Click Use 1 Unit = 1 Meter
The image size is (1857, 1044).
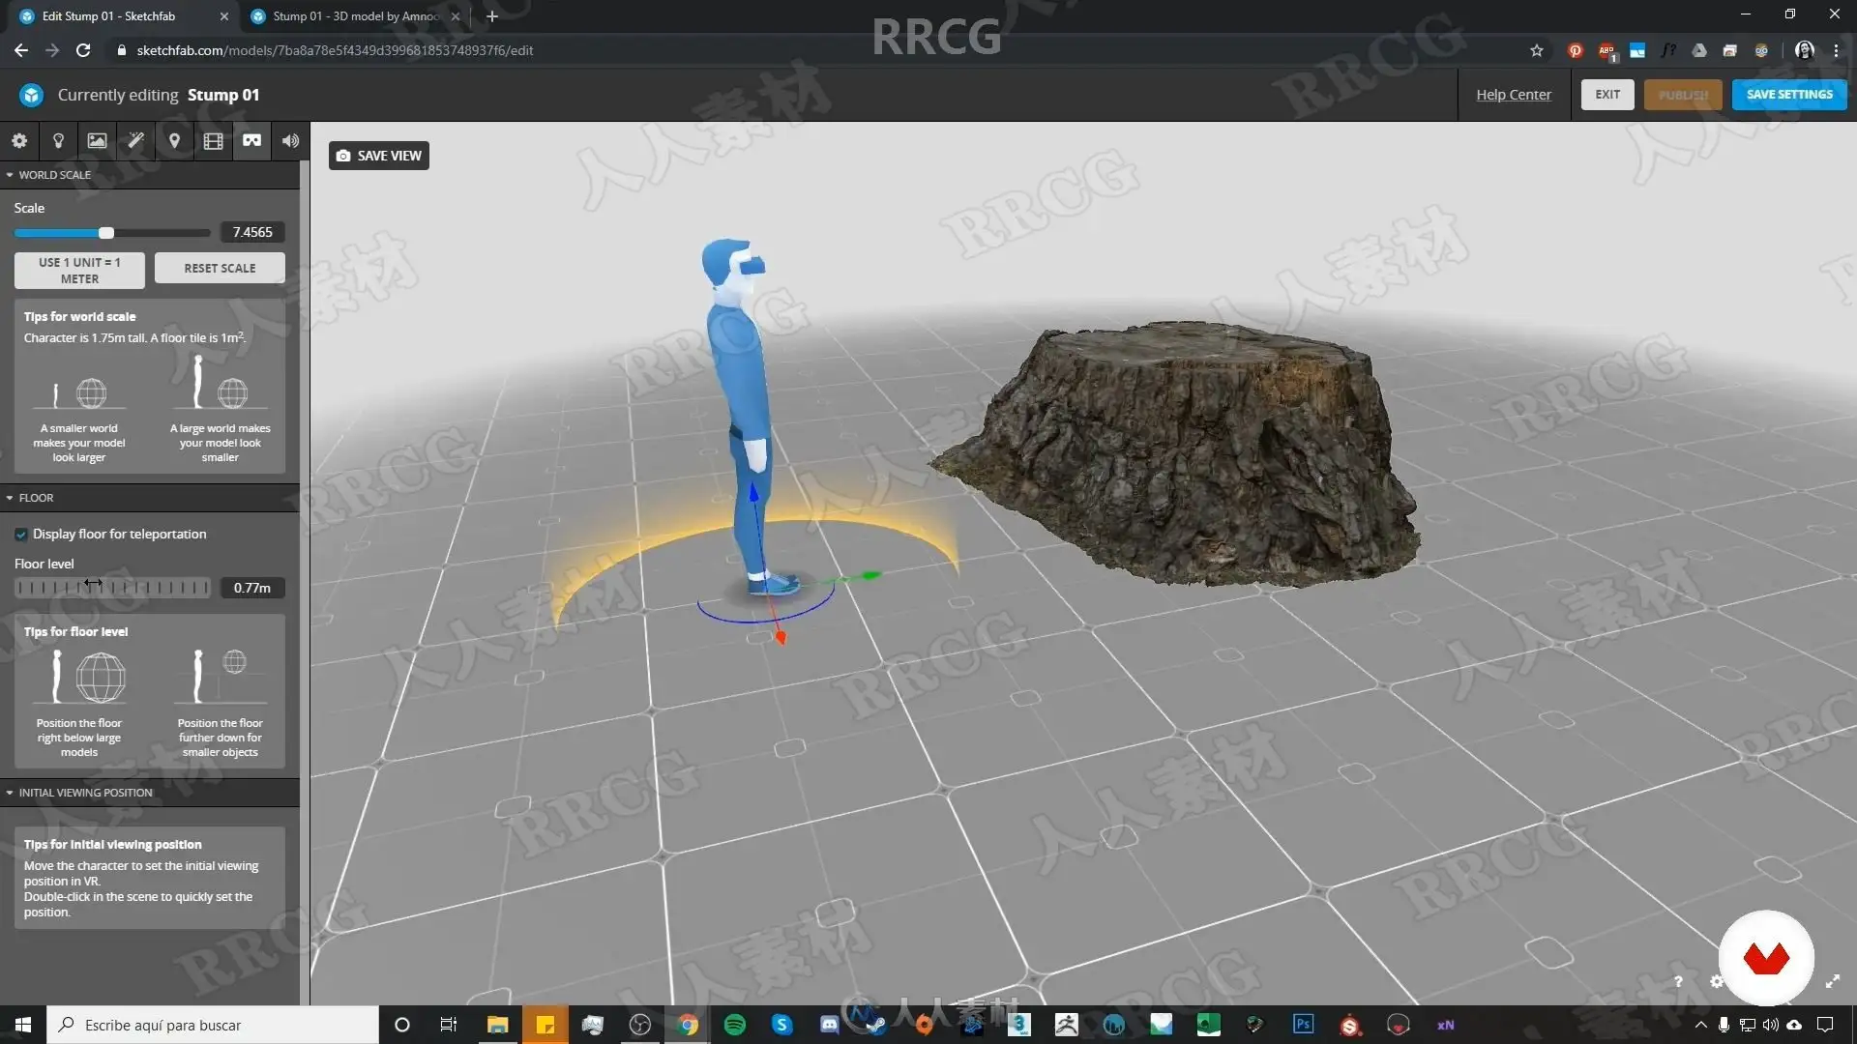click(79, 271)
